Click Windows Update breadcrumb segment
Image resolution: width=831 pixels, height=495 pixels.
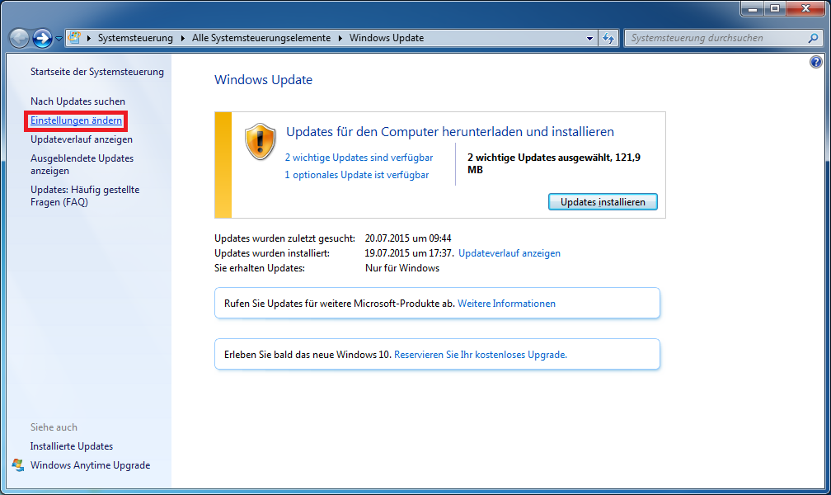coord(387,38)
